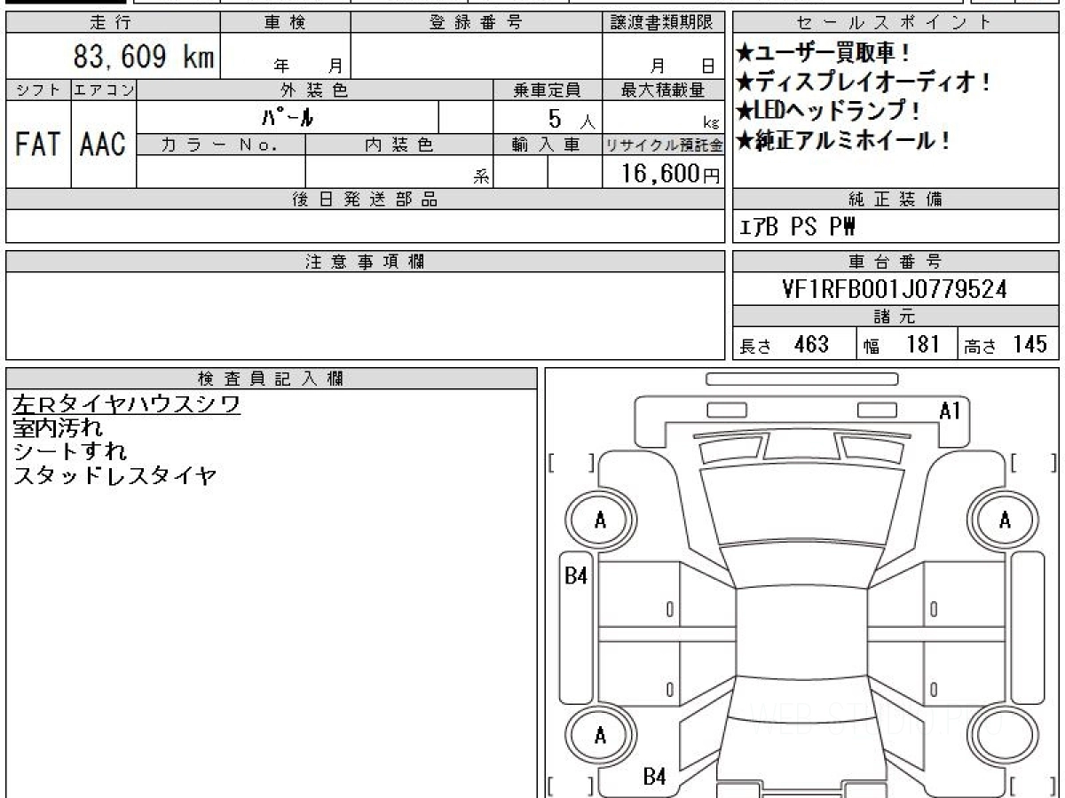
Task: Click the kg unit in load capacity cell
Action: (710, 122)
